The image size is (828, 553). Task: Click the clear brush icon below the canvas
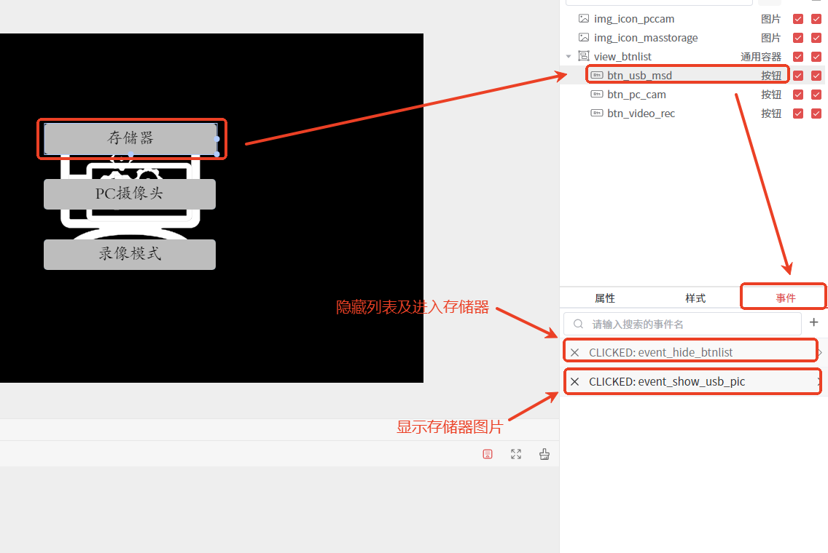point(544,455)
